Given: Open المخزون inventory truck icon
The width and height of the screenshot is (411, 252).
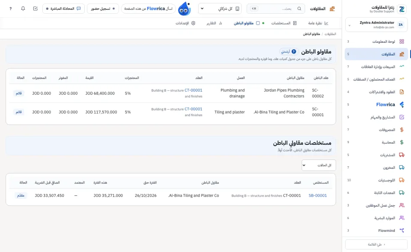Looking at the screenshot, I should tap(402, 168).
